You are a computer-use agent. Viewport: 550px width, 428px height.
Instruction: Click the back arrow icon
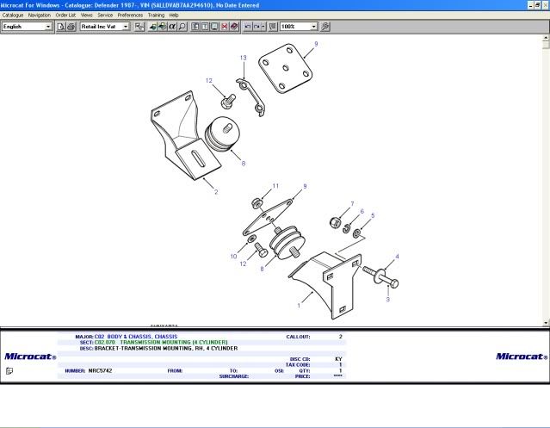(248, 27)
